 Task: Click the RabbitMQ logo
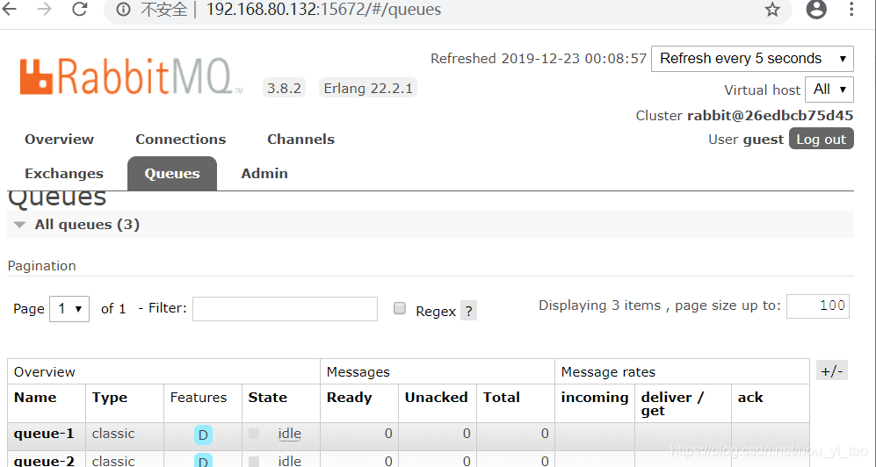[131, 76]
